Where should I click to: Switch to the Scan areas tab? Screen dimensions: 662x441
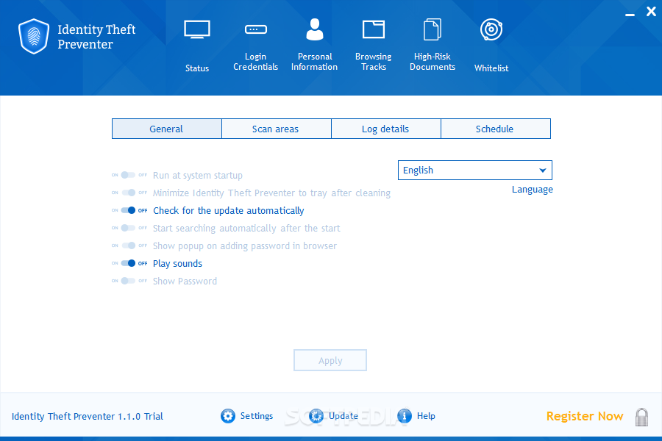276,129
